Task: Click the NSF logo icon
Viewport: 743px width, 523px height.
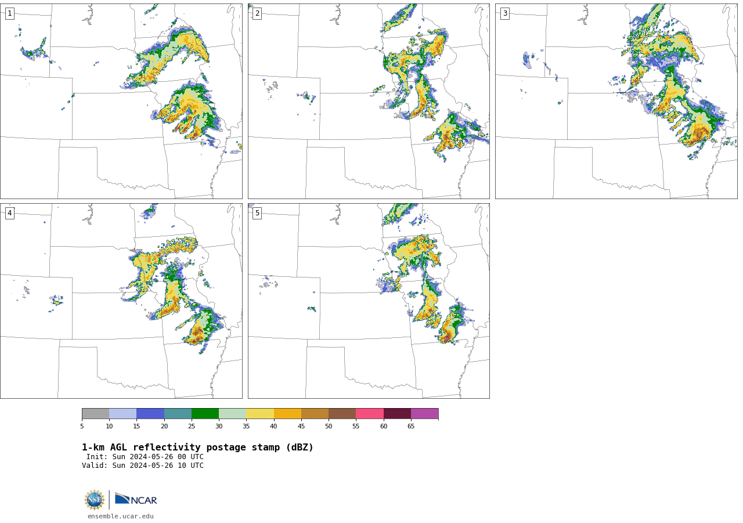Action: [x=95, y=500]
